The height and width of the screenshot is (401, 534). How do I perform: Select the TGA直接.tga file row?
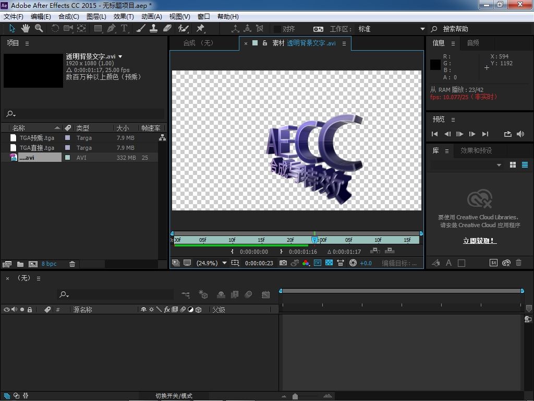pyautogui.click(x=79, y=148)
